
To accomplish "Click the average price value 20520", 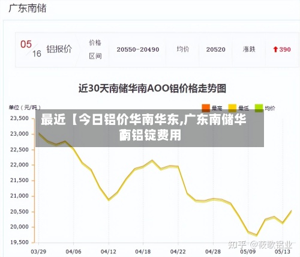I will tap(216, 49).
